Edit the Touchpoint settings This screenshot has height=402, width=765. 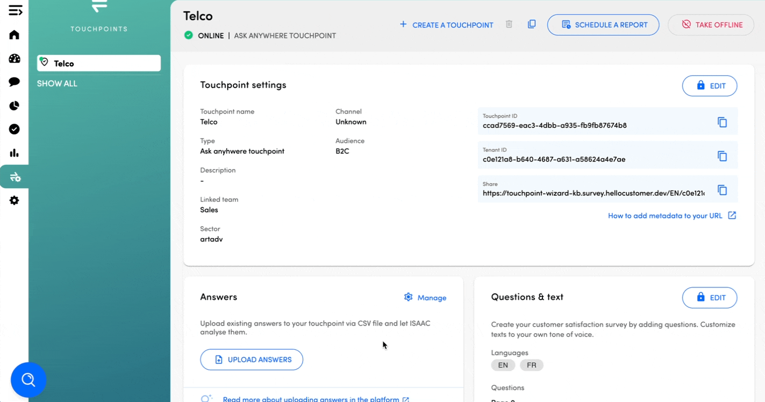point(709,86)
